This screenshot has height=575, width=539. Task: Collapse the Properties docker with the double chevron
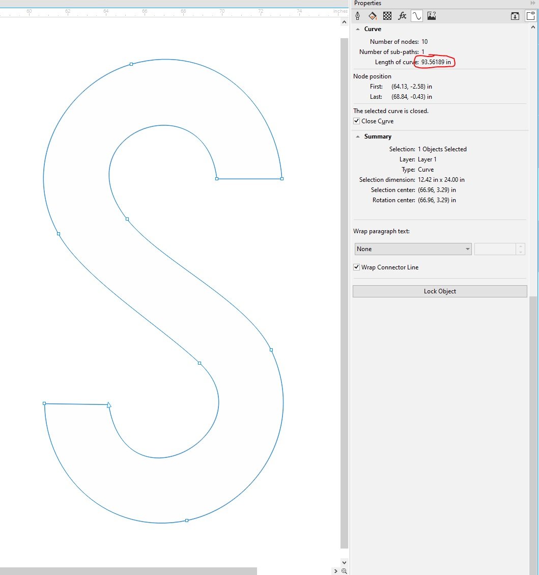[x=533, y=3]
